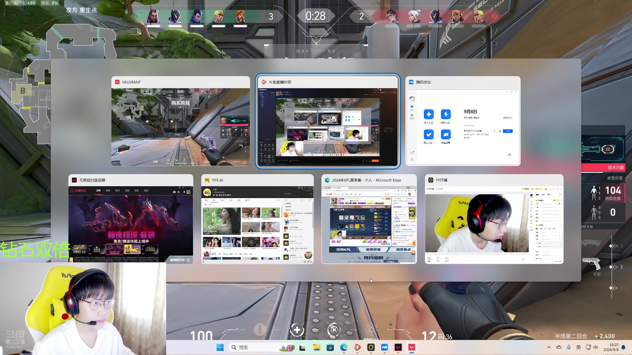Image resolution: width=632 pixels, height=355 pixels.
Task: Open 腾讯会议 from the taskbar
Action: [384, 347]
